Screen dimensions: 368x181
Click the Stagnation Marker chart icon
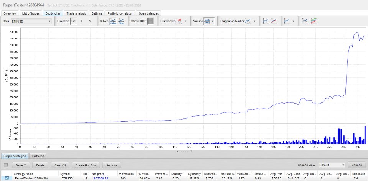[x=248, y=21]
